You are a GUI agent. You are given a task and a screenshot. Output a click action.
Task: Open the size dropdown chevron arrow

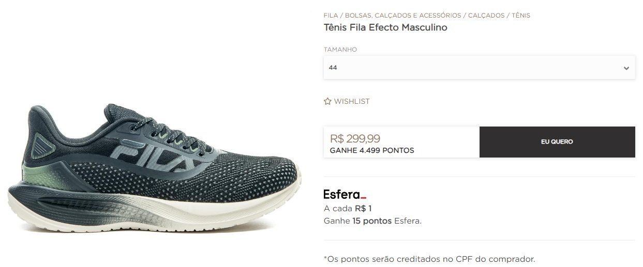tap(626, 68)
